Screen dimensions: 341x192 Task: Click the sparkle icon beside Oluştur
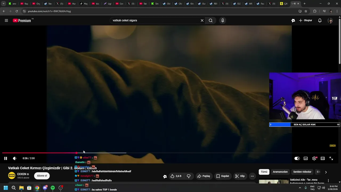pyautogui.click(x=293, y=21)
